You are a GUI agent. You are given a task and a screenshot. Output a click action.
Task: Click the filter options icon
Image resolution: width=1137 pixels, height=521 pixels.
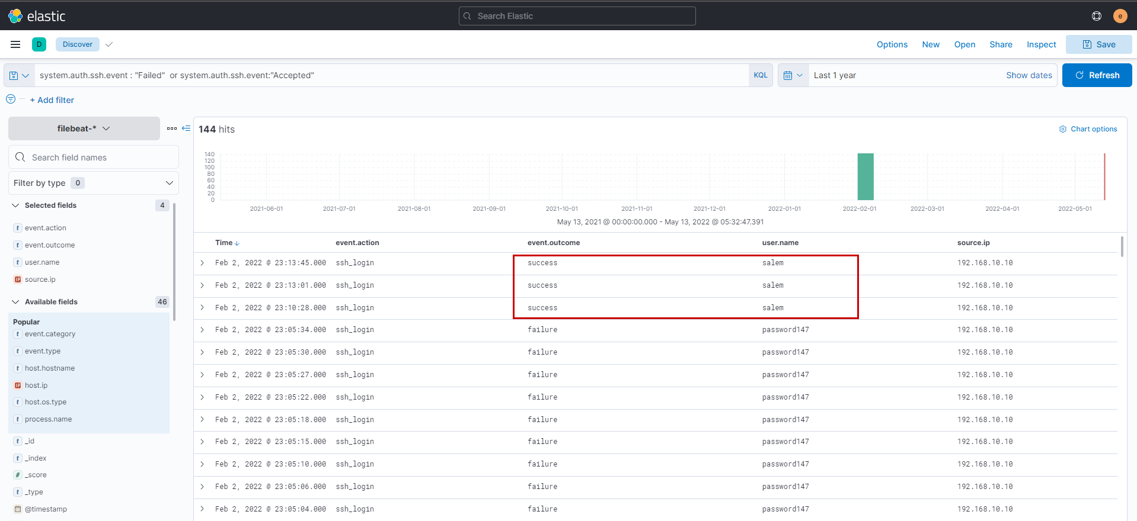pyautogui.click(x=11, y=99)
